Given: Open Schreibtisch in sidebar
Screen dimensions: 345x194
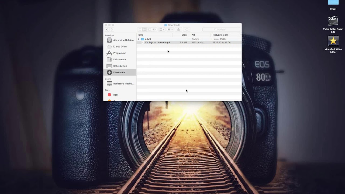Looking at the screenshot, I should (120, 66).
